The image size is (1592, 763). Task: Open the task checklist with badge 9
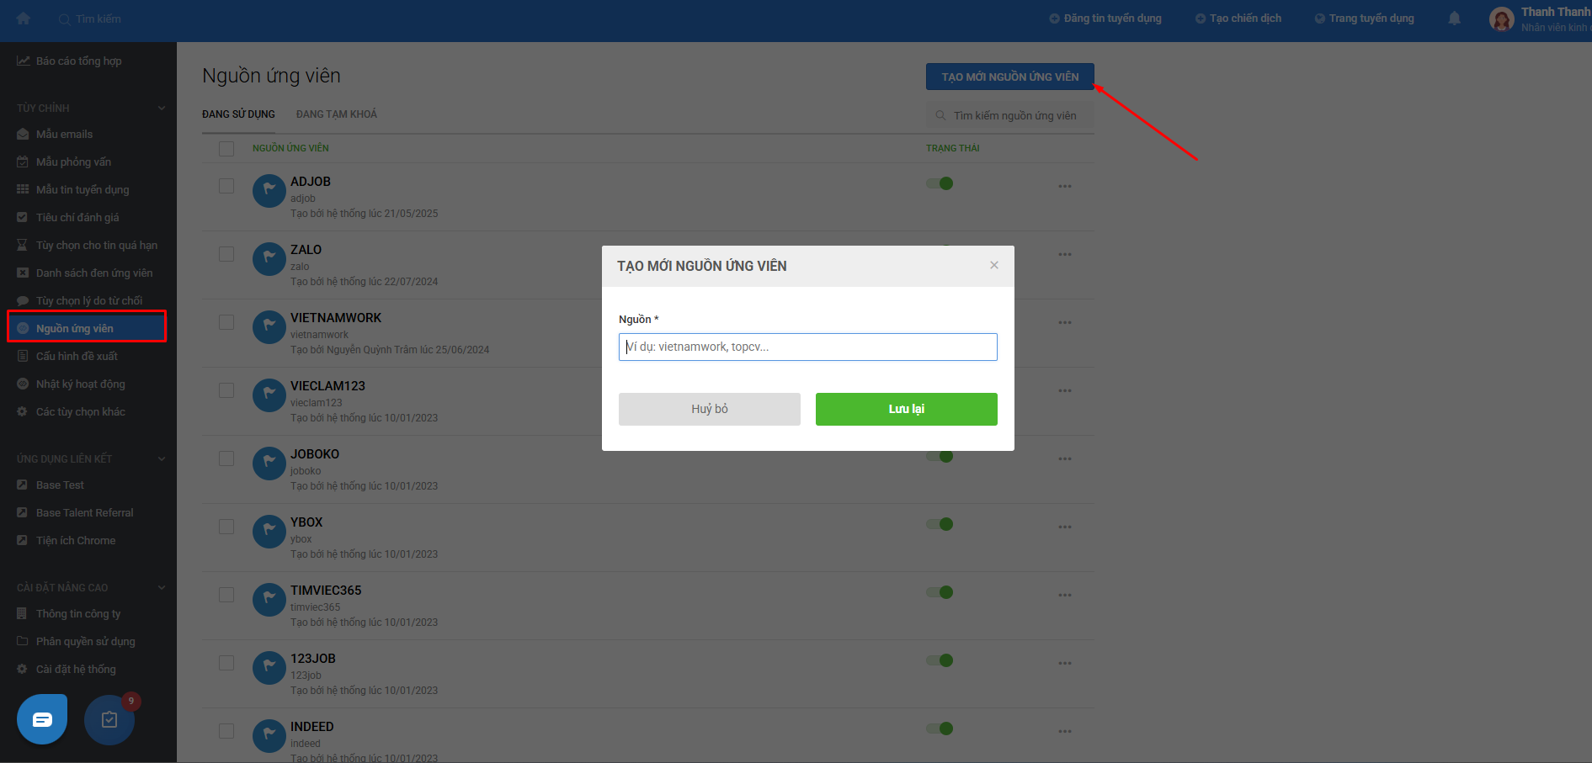coord(109,719)
